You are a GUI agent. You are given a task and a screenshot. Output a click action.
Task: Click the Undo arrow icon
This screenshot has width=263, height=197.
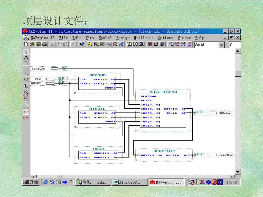[x=73, y=44]
